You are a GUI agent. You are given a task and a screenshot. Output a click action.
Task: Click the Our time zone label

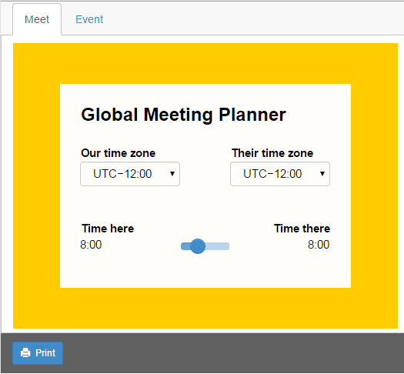(119, 153)
